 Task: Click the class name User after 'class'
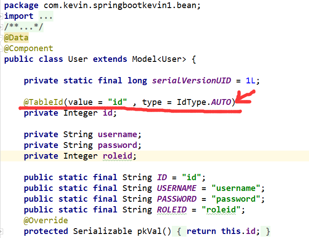pyautogui.click(x=78, y=59)
